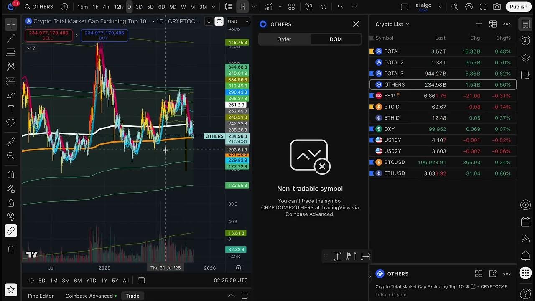Toggle the Trade panel switch
This screenshot has width=535, height=301.
coord(132,296)
